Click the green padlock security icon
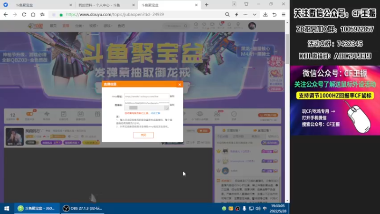 pos(61,15)
